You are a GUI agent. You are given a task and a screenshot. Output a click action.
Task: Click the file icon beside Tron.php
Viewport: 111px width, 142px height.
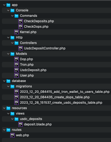16,65
